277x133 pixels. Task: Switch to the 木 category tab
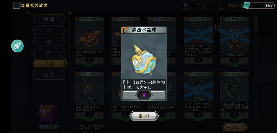pos(49,30)
